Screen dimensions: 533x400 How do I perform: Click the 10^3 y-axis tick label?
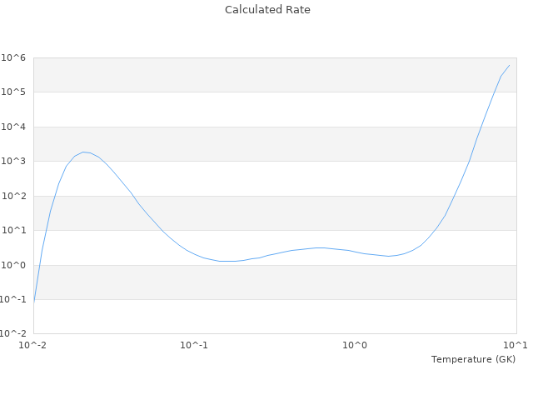pos(14,161)
